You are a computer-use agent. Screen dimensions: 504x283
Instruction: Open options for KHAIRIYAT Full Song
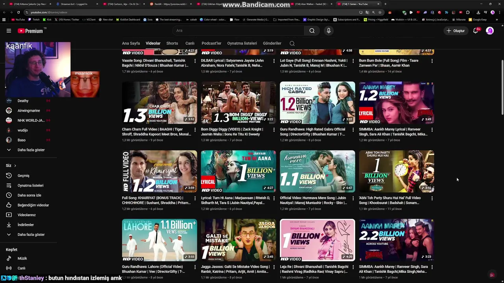[x=195, y=198]
